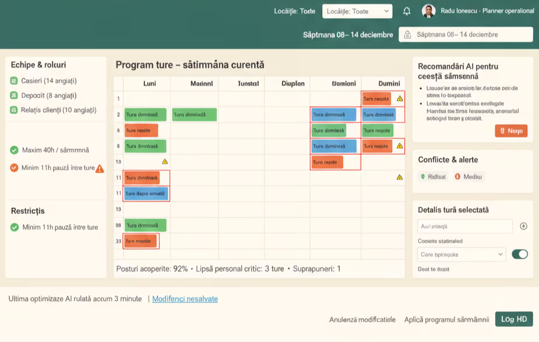Click the Casieri team icon
The image size is (539, 342).
point(14,81)
